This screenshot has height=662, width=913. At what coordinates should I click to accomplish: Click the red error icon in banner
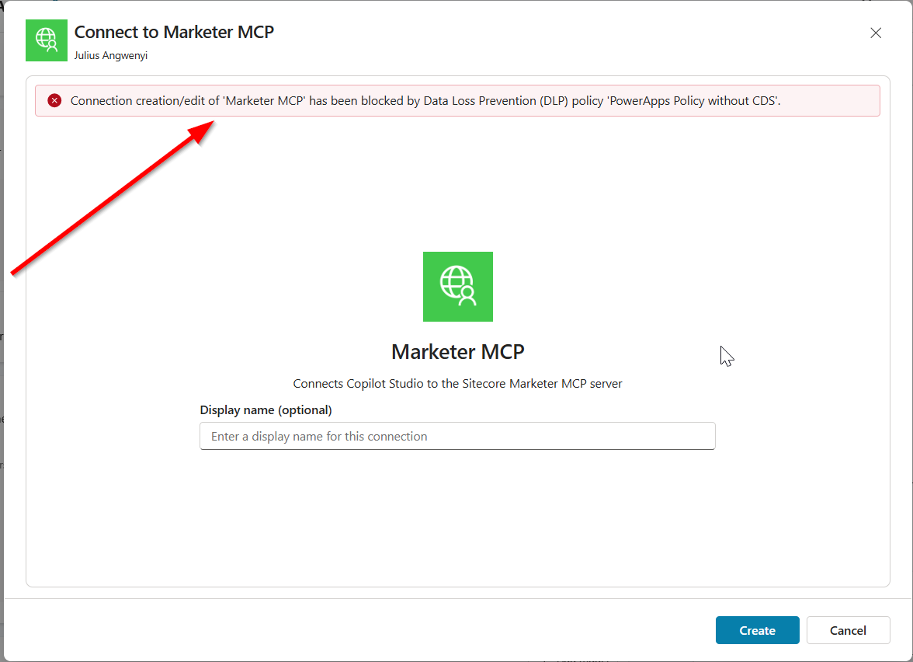point(54,101)
